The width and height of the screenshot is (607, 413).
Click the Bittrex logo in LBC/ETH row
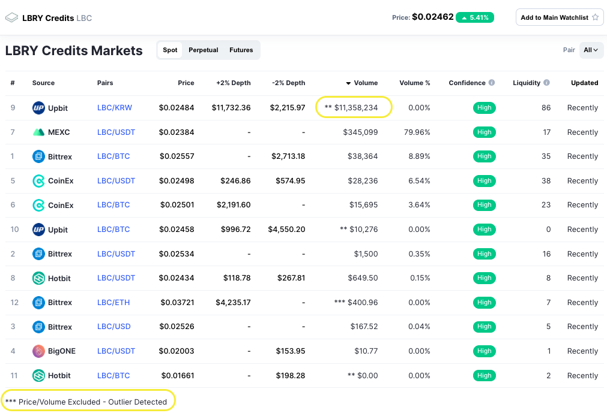pos(38,303)
